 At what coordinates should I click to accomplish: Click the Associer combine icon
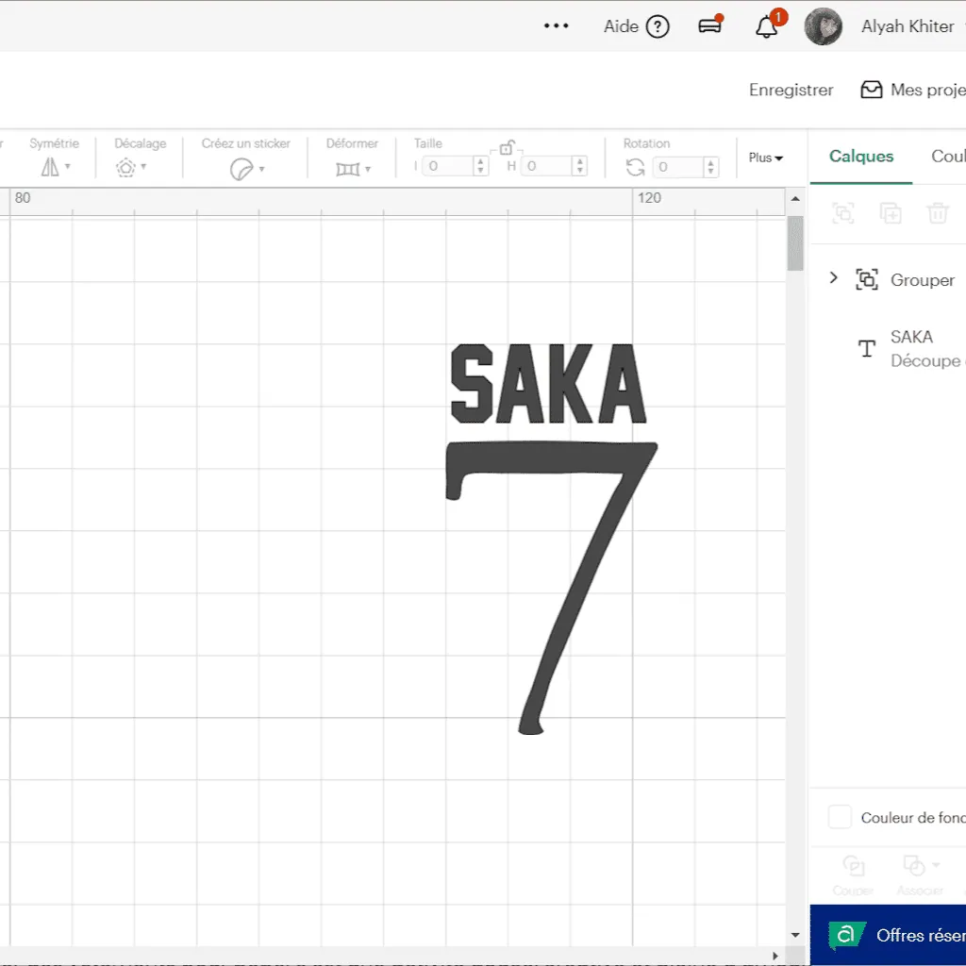click(913, 866)
